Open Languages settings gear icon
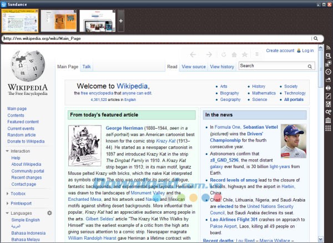This screenshot has width=333, height=243. coord(49,213)
